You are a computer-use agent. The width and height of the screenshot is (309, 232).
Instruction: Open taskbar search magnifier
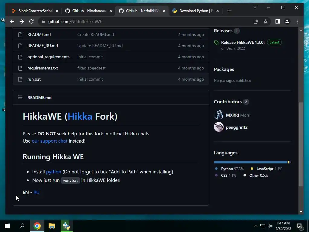22,226
